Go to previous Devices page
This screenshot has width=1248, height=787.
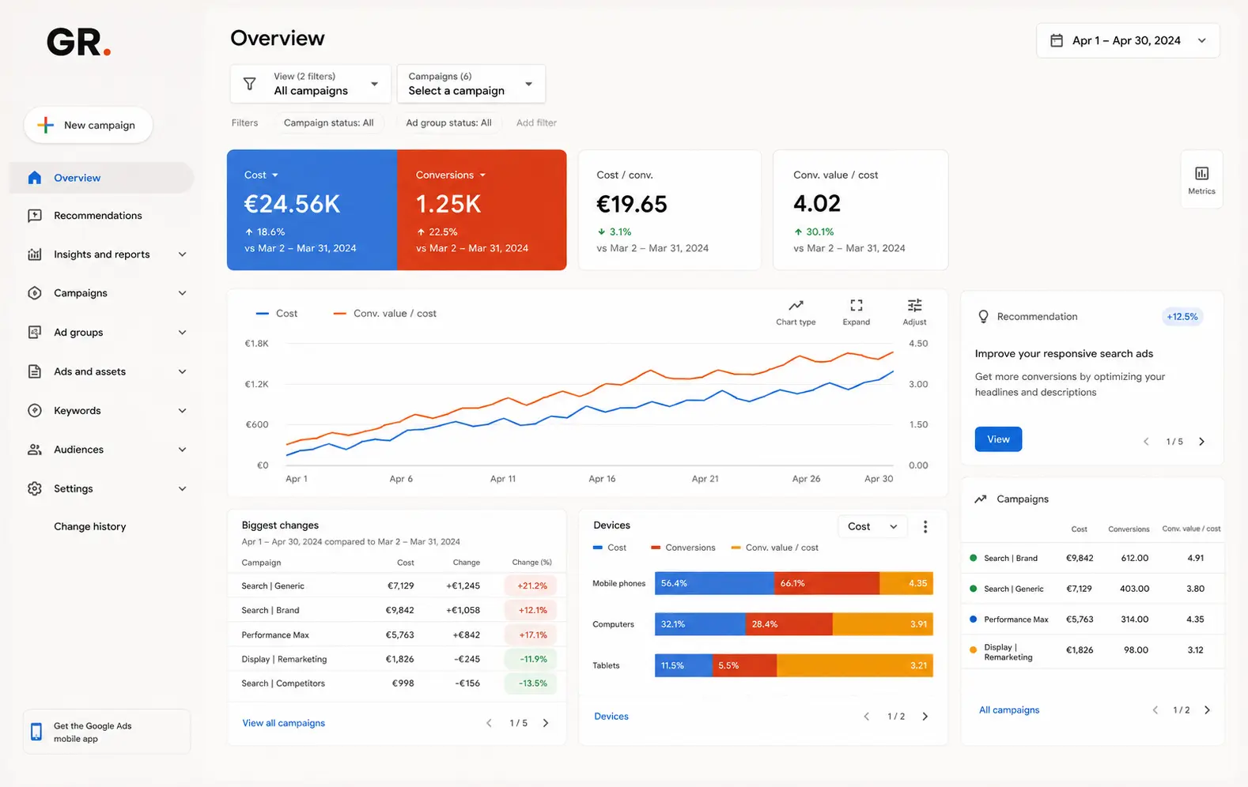(x=867, y=717)
